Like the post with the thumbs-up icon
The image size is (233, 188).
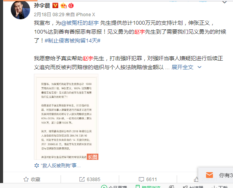point(196,179)
